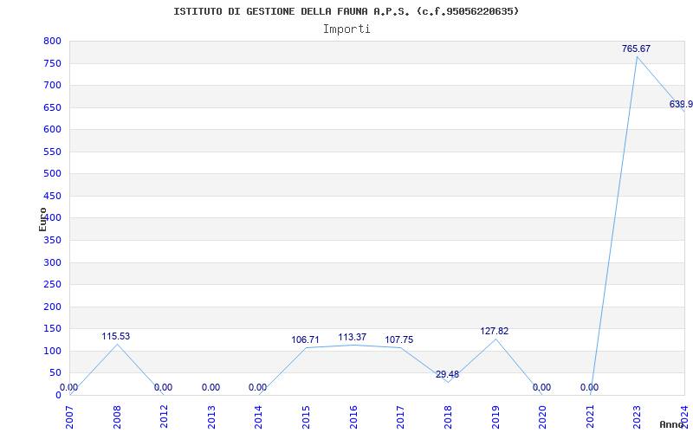
Task: Click the 2007 x-axis label
Action: coord(69,417)
